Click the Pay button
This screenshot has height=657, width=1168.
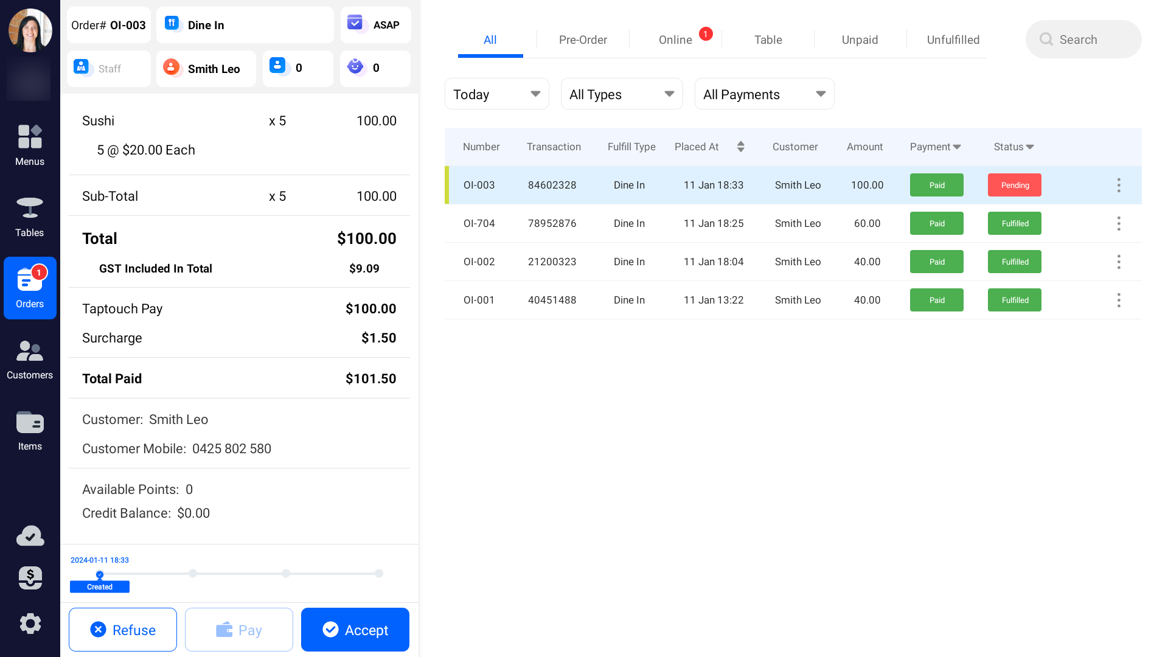(239, 630)
